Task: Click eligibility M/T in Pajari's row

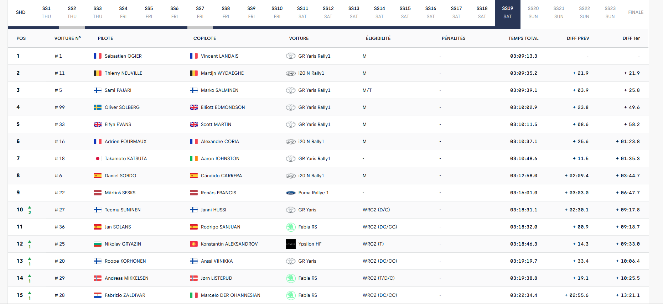Action: pyautogui.click(x=367, y=90)
